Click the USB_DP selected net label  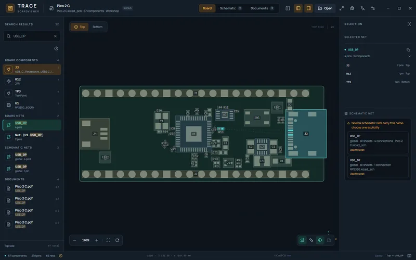tap(353, 49)
